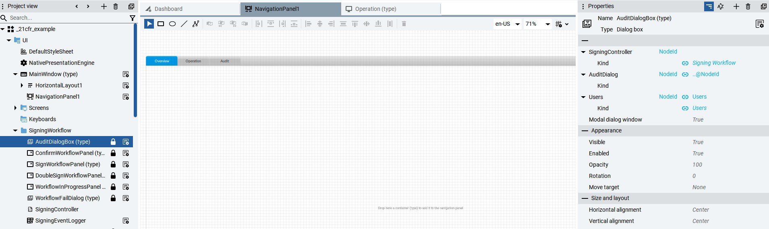Select the pointer selection tool
The width and height of the screenshot is (769, 229).
(x=149, y=24)
